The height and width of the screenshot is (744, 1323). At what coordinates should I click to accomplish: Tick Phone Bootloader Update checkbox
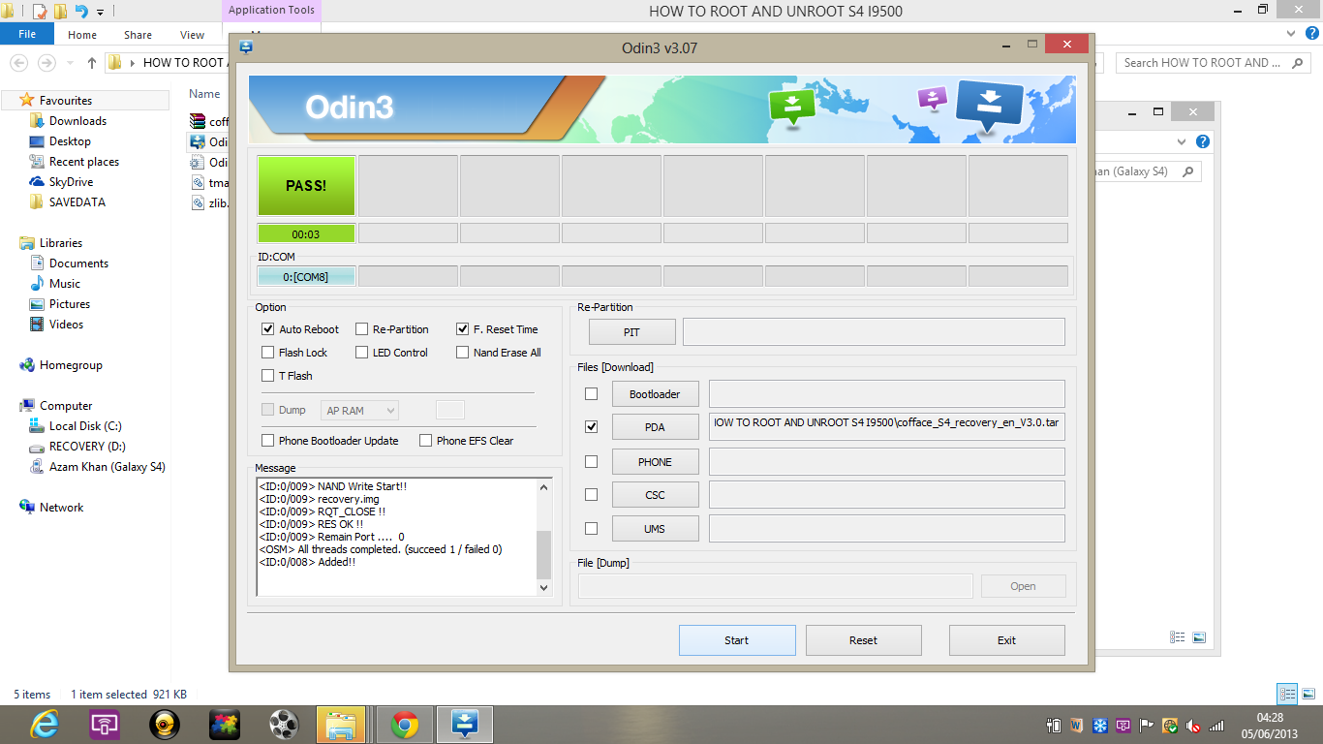point(268,441)
